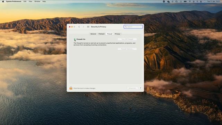Viewport: 222px width, 125px height.
Task: Click the date and time clock
Action: point(214,1)
